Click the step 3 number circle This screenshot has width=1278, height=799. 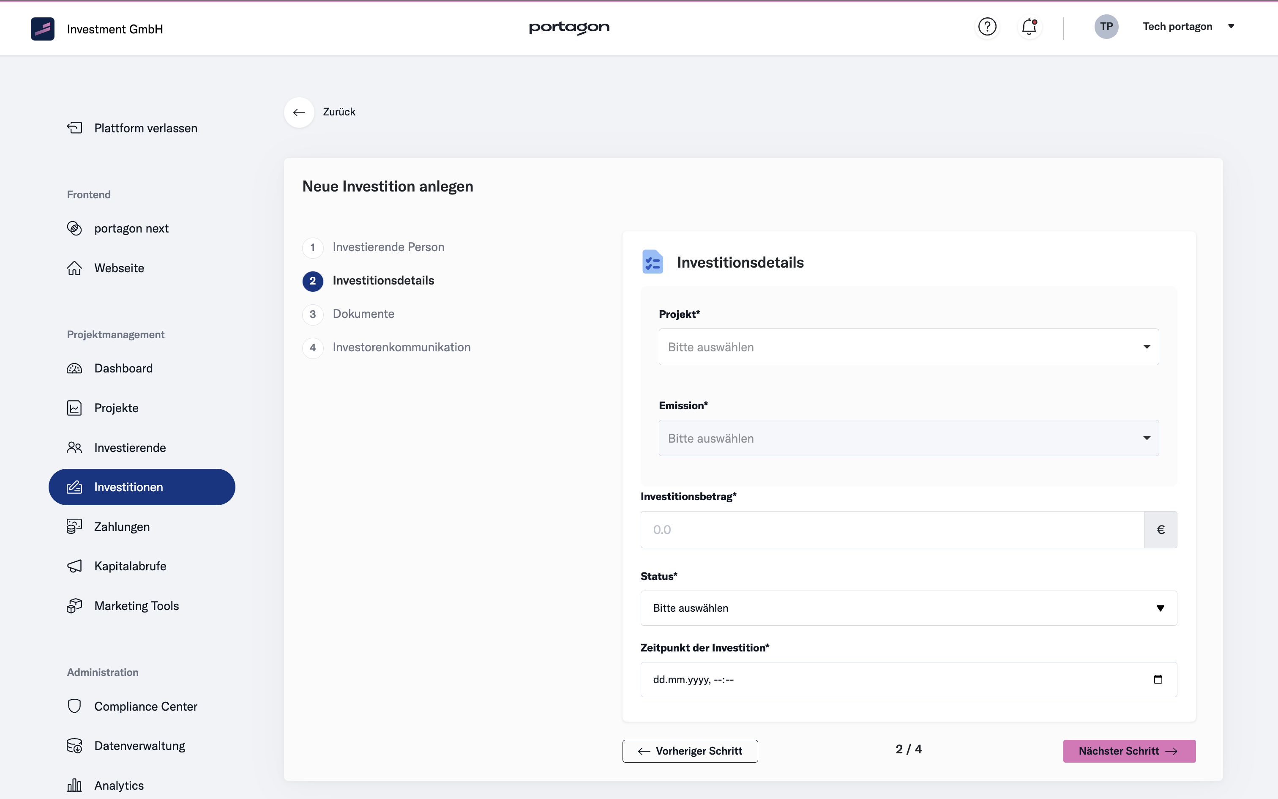(313, 314)
